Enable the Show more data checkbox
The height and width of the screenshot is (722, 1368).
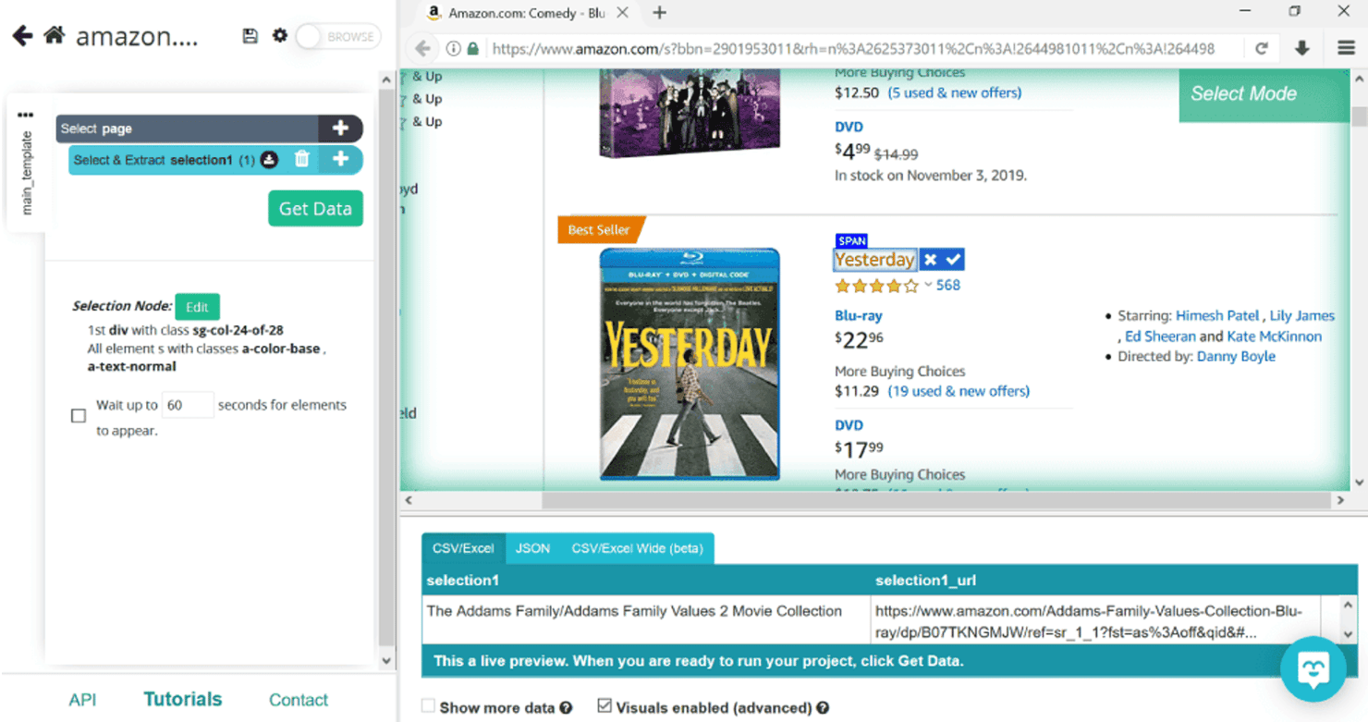click(428, 706)
